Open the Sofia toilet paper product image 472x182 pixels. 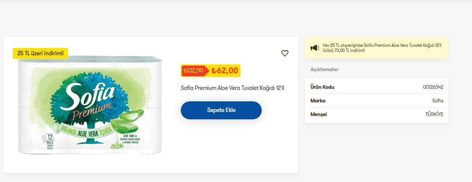click(x=90, y=105)
